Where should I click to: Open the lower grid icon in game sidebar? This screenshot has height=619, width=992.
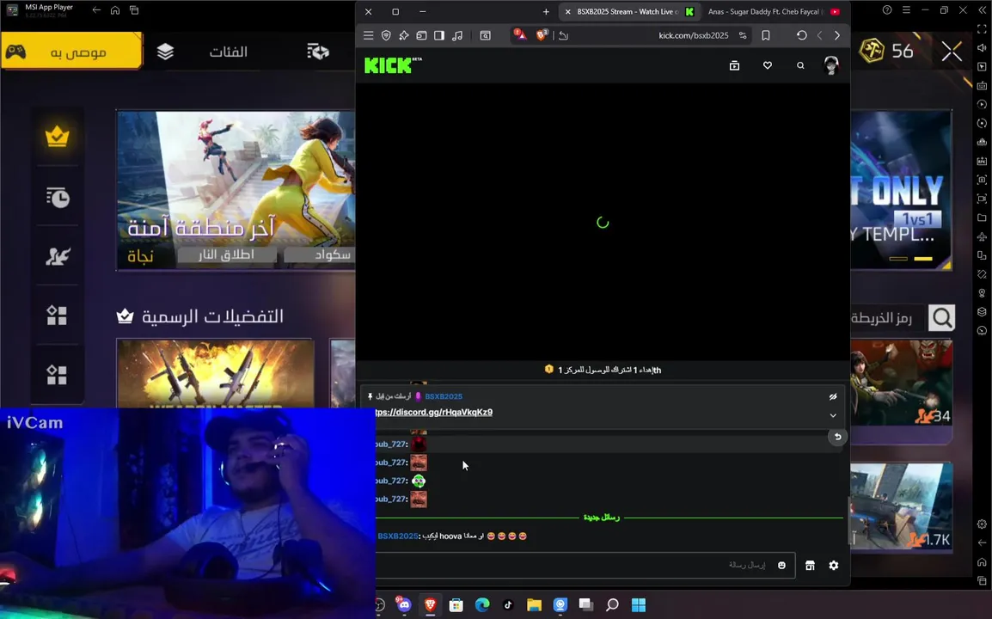pyautogui.click(x=57, y=375)
